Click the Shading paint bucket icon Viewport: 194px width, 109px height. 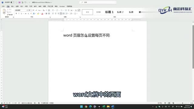tap(71, 13)
